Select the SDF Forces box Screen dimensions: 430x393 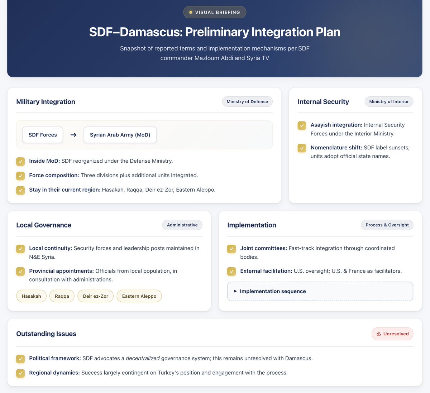coord(43,135)
